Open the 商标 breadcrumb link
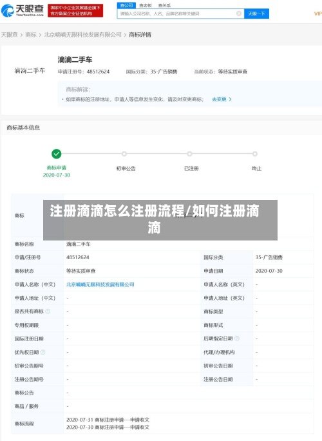The width and height of the screenshot is (322, 441). [31, 35]
